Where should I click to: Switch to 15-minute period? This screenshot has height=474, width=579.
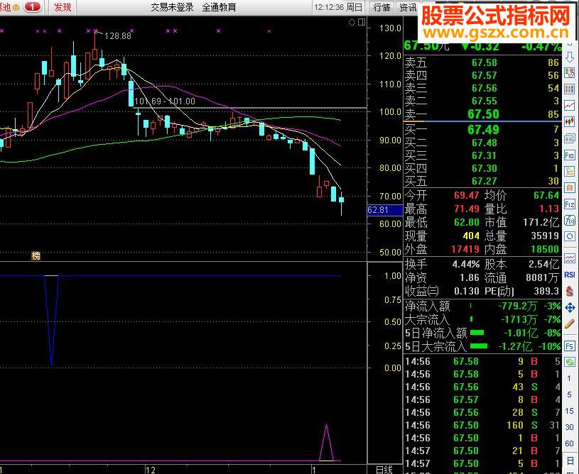(569, 411)
